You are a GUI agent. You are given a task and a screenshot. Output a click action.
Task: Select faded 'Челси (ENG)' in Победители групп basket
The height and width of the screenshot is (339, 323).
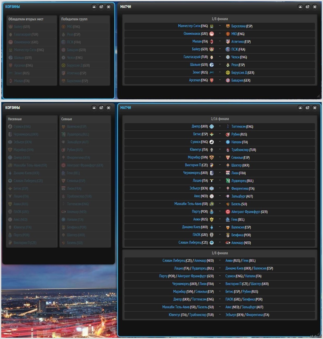(x=75, y=58)
